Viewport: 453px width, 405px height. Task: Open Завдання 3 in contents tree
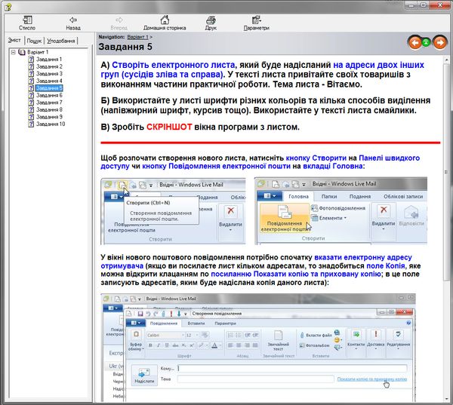49,74
